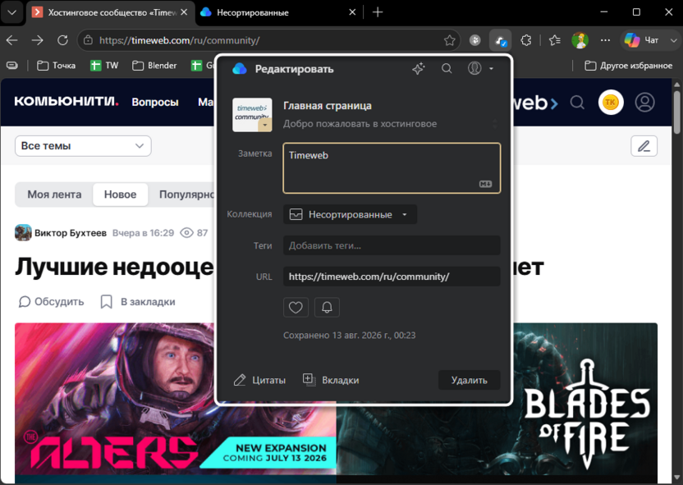Go back to the previous page
This screenshot has width=683, height=485.
(12, 40)
